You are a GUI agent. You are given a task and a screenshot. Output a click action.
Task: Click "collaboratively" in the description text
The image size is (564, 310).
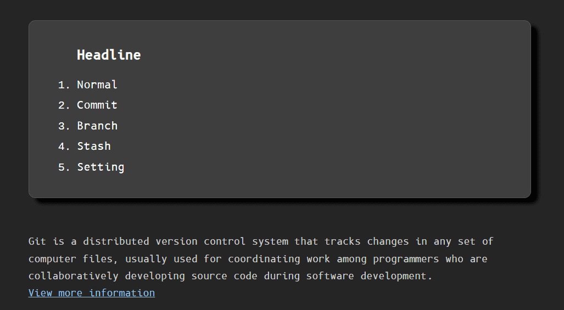74,275
